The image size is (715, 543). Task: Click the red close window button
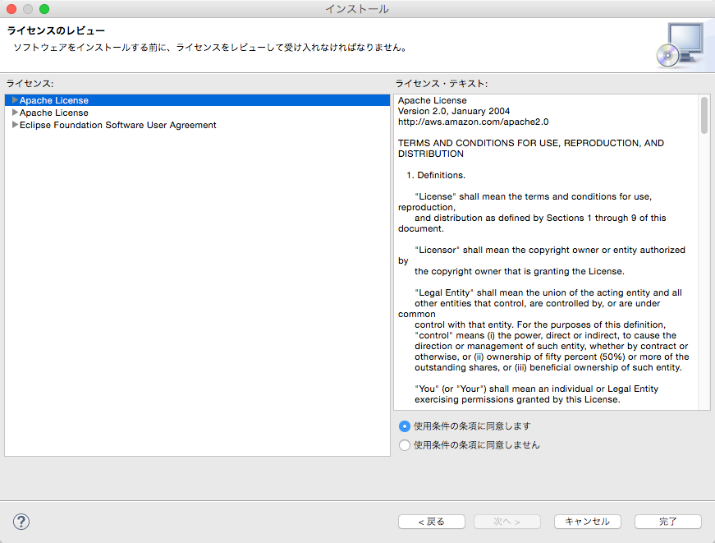[x=11, y=9]
